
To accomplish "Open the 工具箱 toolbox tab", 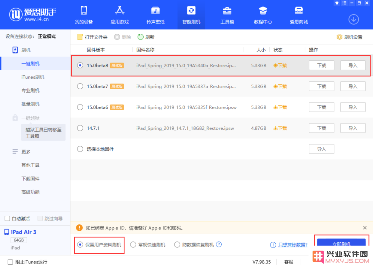I will coord(227,15).
